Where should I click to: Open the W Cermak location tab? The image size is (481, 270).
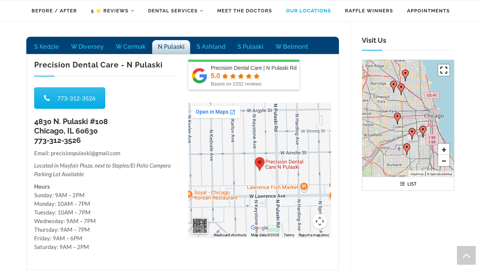click(131, 47)
